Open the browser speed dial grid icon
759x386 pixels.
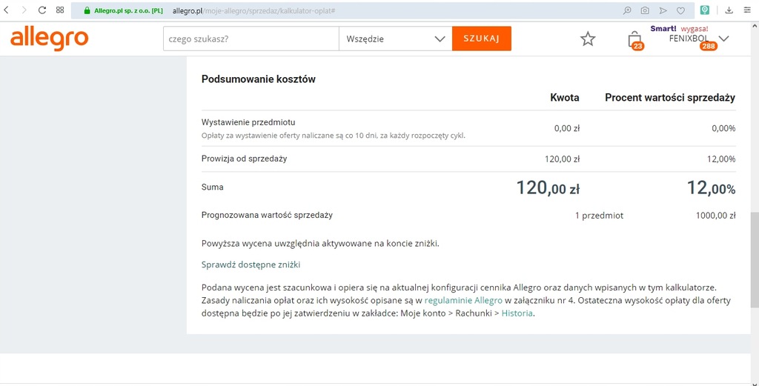point(60,10)
